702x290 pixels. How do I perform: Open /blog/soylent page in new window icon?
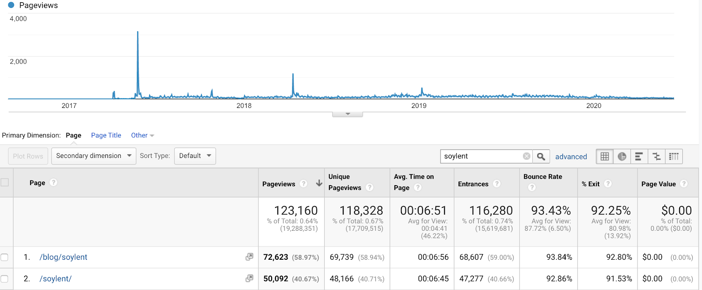[249, 257]
